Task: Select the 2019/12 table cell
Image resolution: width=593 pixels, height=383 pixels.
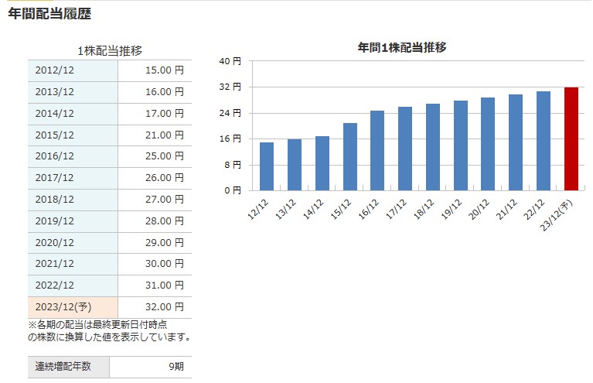Action: pos(73,221)
